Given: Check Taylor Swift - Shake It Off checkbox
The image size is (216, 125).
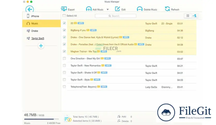Looking at the screenshot, I should (x=64, y=73).
